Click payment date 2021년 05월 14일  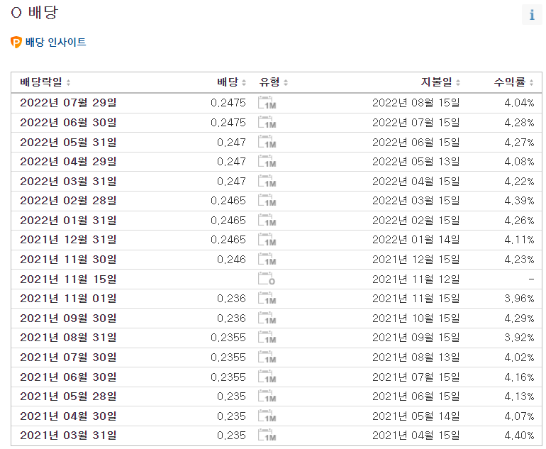(416, 416)
